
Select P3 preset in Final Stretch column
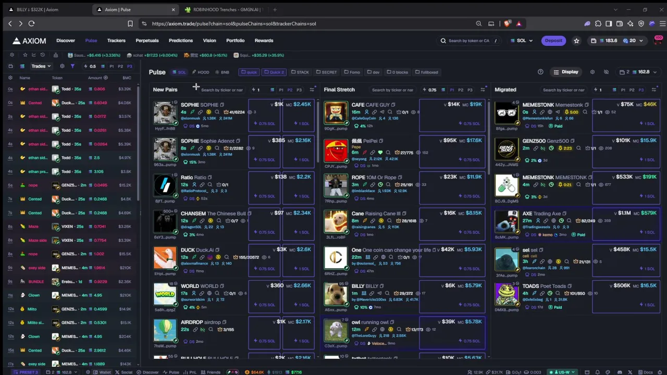470,90
